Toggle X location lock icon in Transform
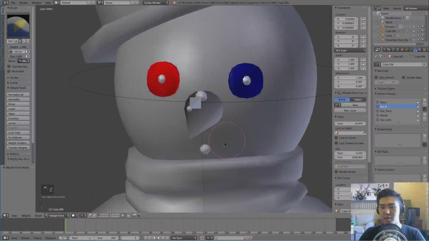 tap(363, 19)
